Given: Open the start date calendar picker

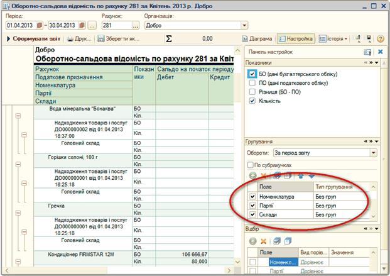Looking at the screenshot, I should 39,26.
